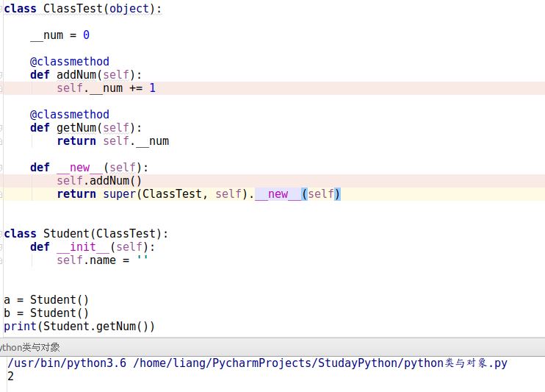
Task: Click the 'b = Student()' line
Action: (46, 313)
